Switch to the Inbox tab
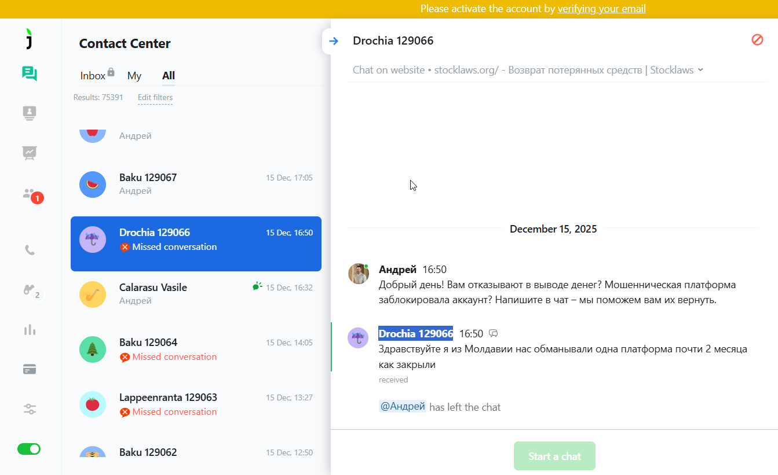The height and width of the screenshot is (475, 778). (93, 76)
